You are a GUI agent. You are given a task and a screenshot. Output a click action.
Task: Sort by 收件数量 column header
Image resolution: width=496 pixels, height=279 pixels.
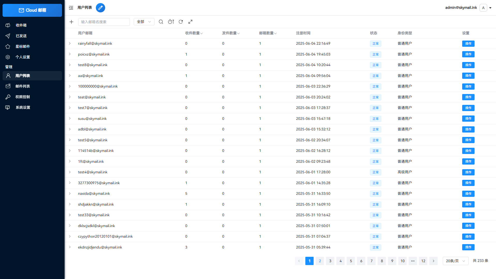[x=194, y=33]
